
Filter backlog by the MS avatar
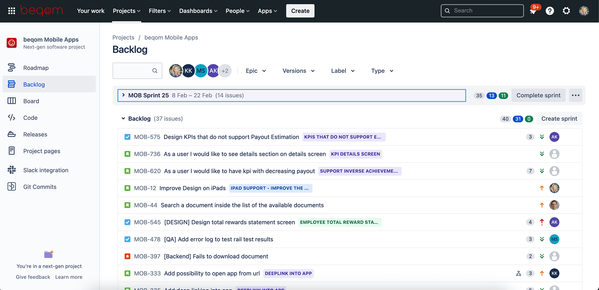point(201,71)
